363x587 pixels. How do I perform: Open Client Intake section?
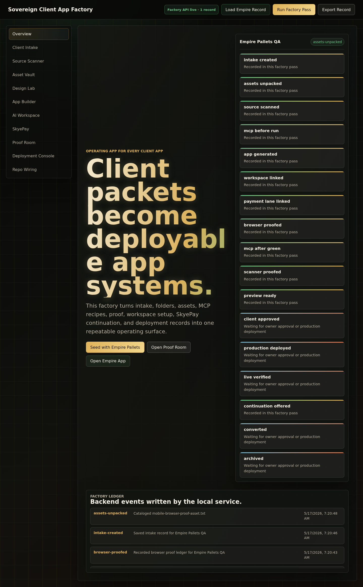click(39, 48)
